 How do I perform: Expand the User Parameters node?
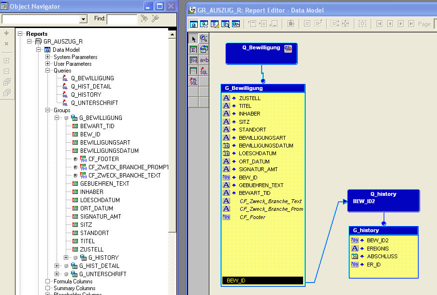[x=48, y=63]
